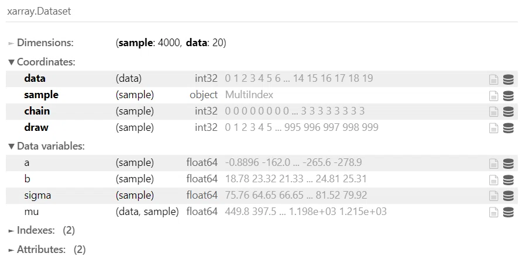Open database icon for chain coordinate
This screenshot has width=529, height=260.
click(x=509, y=112)
